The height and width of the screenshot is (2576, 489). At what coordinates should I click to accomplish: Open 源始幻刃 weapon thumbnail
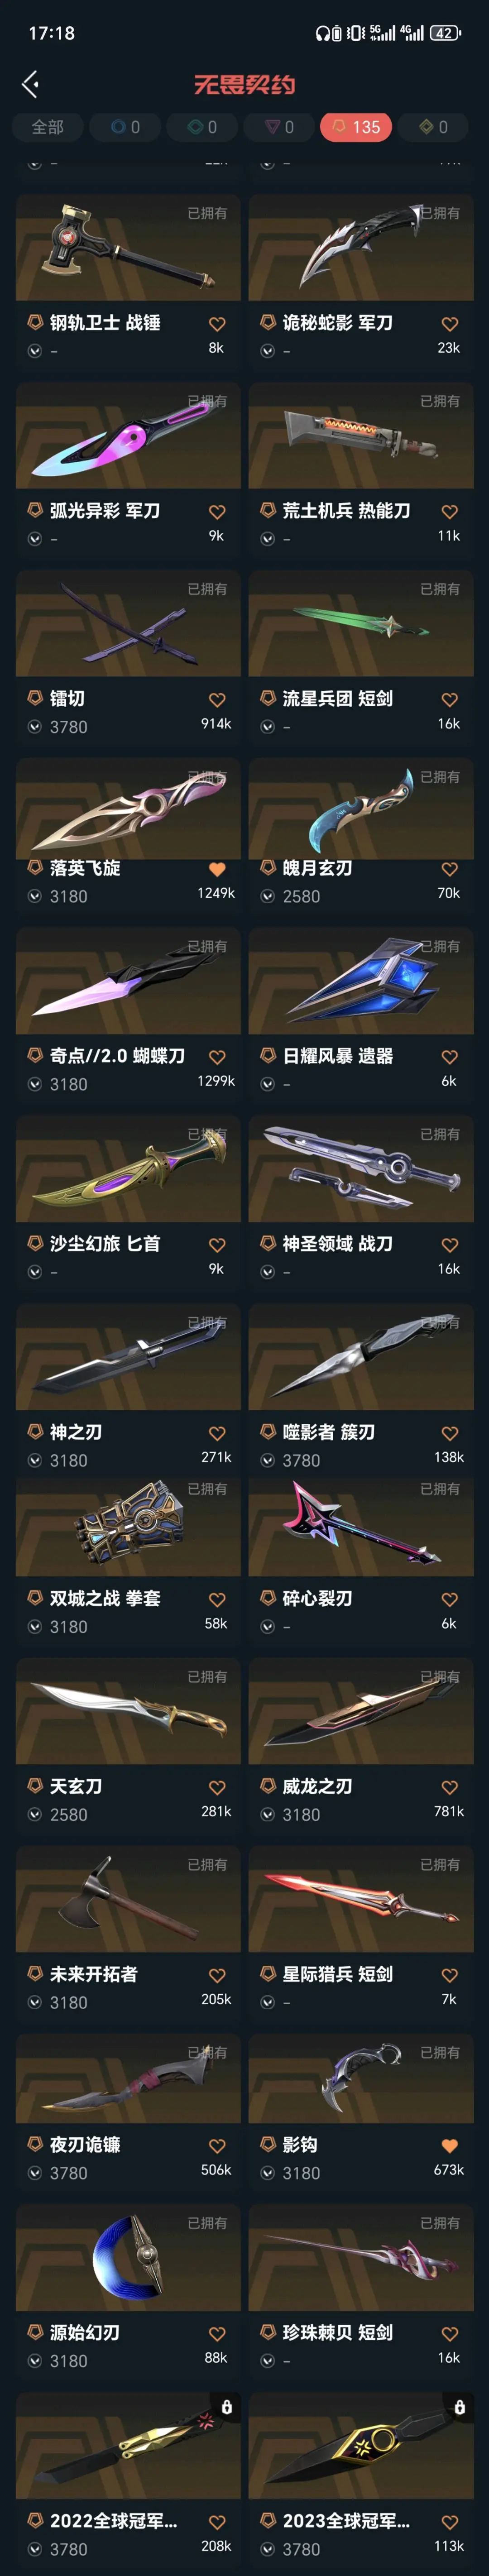click(128, 2256)
